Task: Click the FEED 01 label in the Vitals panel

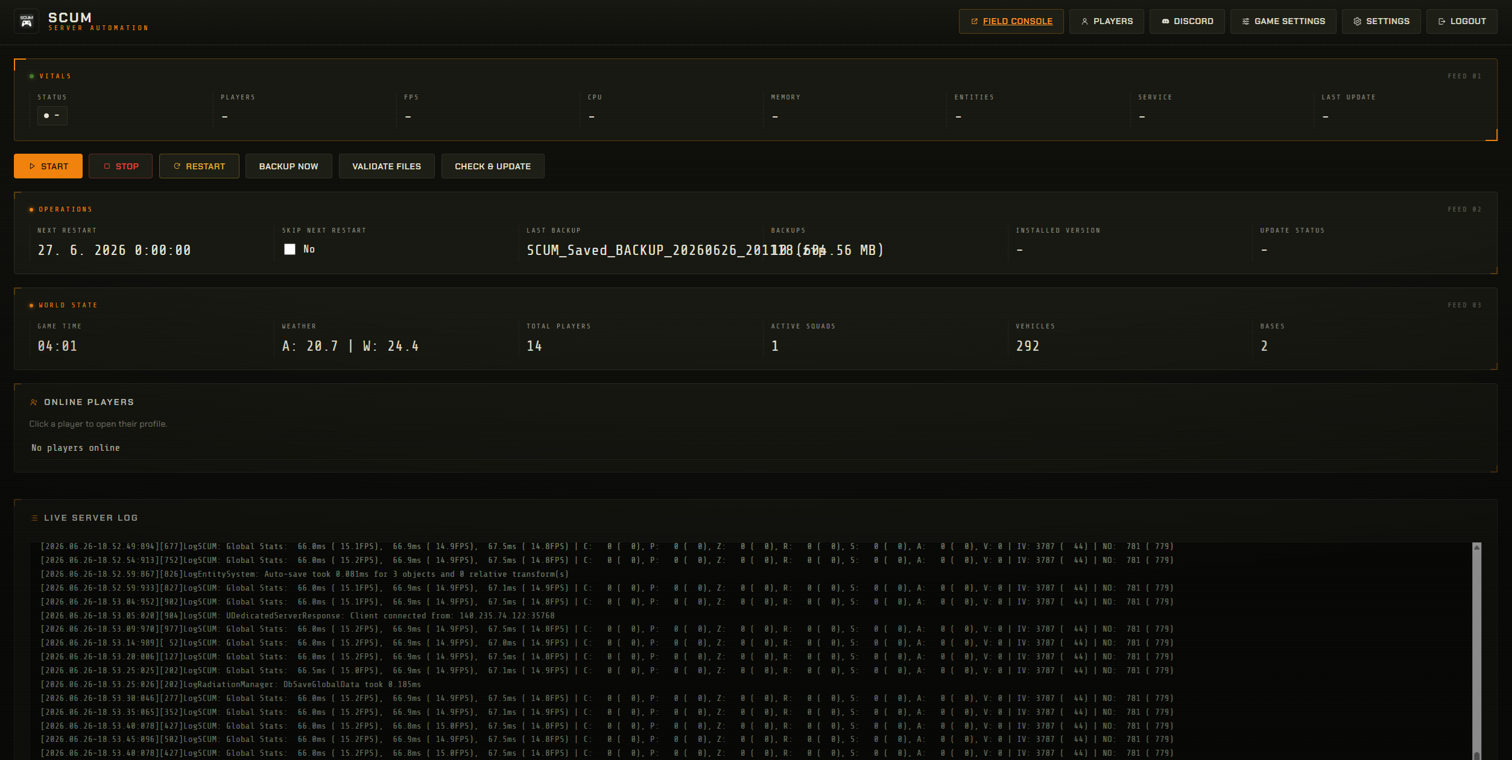Action: pyautogui.click(x=1464, y=77)
